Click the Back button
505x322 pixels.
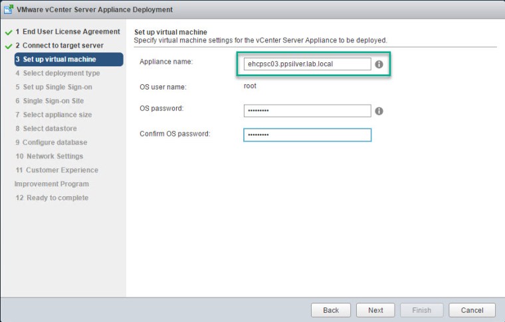331,310
